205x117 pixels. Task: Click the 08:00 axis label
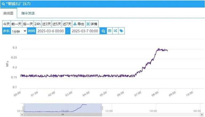155,94
